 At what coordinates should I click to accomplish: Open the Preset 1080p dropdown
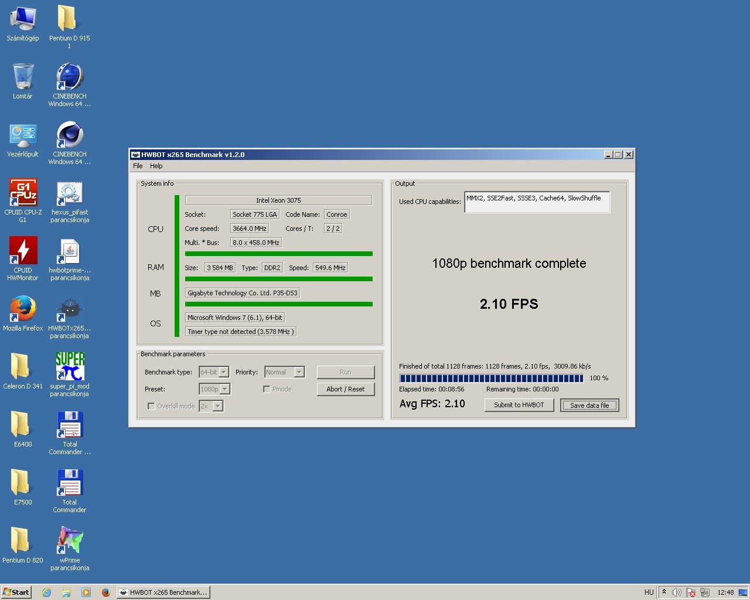(214, 389)
